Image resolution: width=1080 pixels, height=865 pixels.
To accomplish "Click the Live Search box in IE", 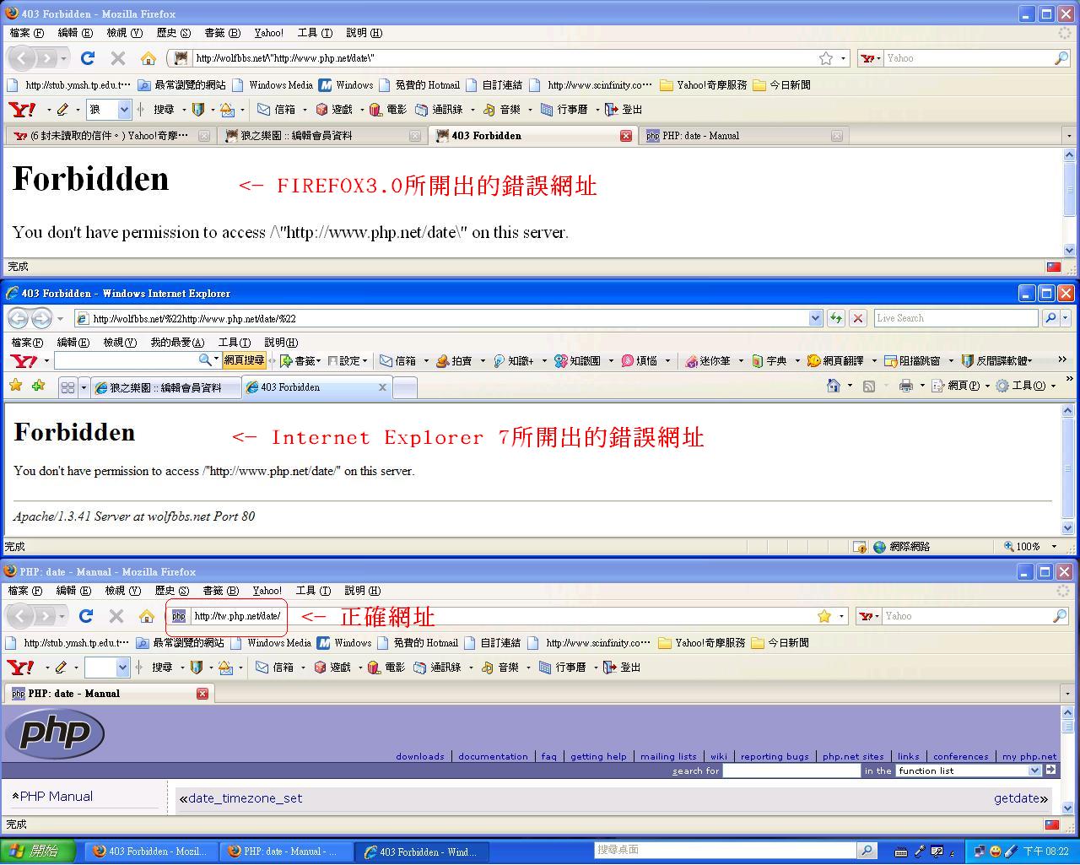I will (x=955, y=318).
